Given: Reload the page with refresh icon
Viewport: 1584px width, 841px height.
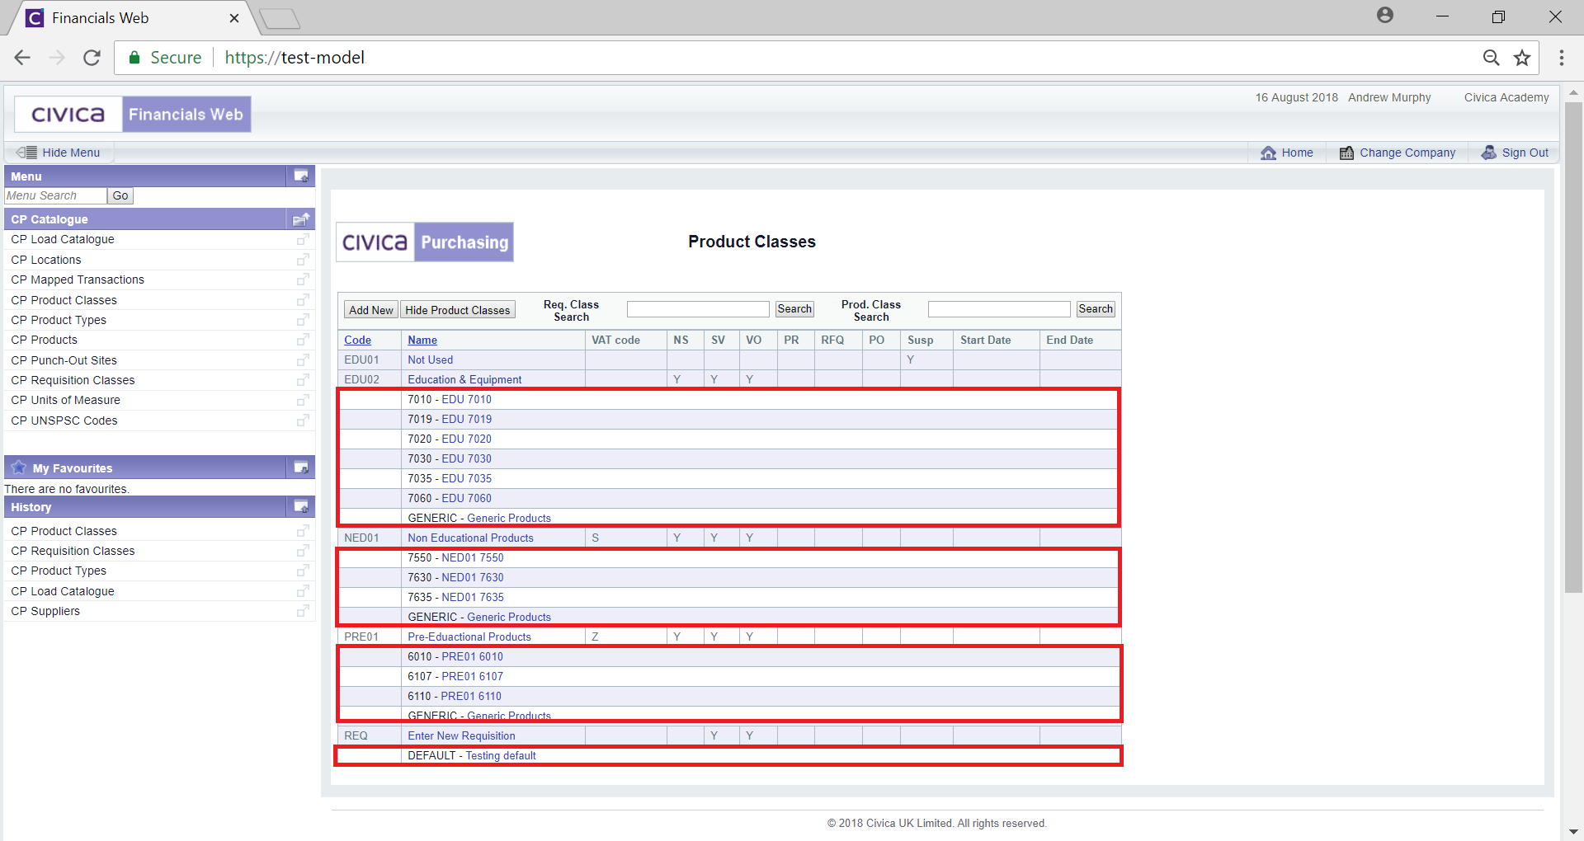Looking at the screenshot, I should pos(92,58).
